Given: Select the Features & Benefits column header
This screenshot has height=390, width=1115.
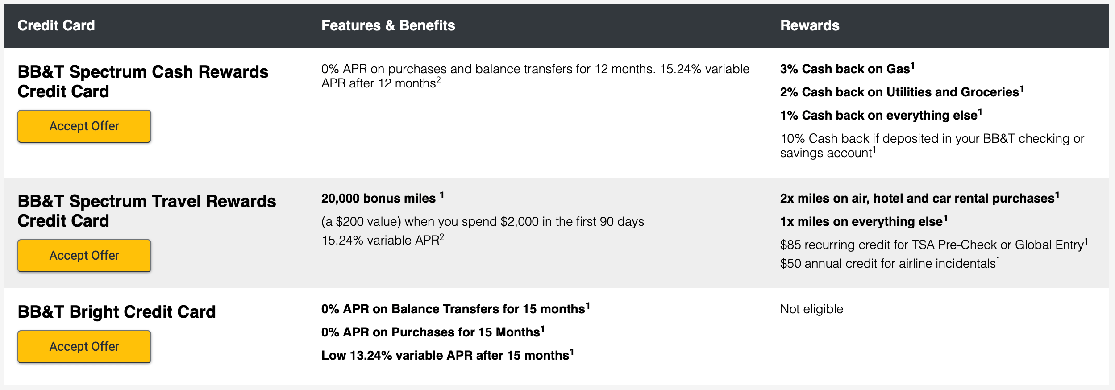Looking at the screenshot, I should tap(388, 25).
